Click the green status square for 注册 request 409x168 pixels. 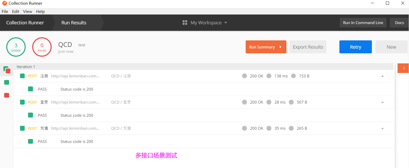point(22,76)
